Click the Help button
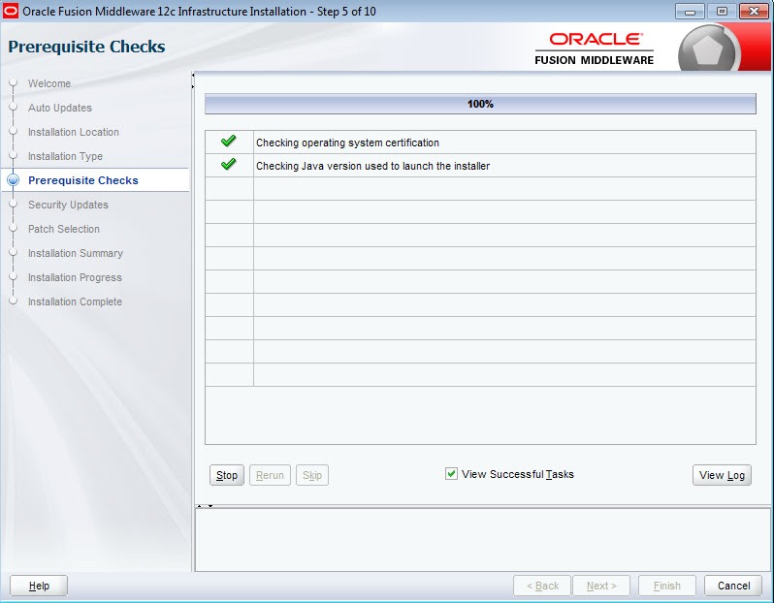This screenshot has height=603, width=774. 39,586
